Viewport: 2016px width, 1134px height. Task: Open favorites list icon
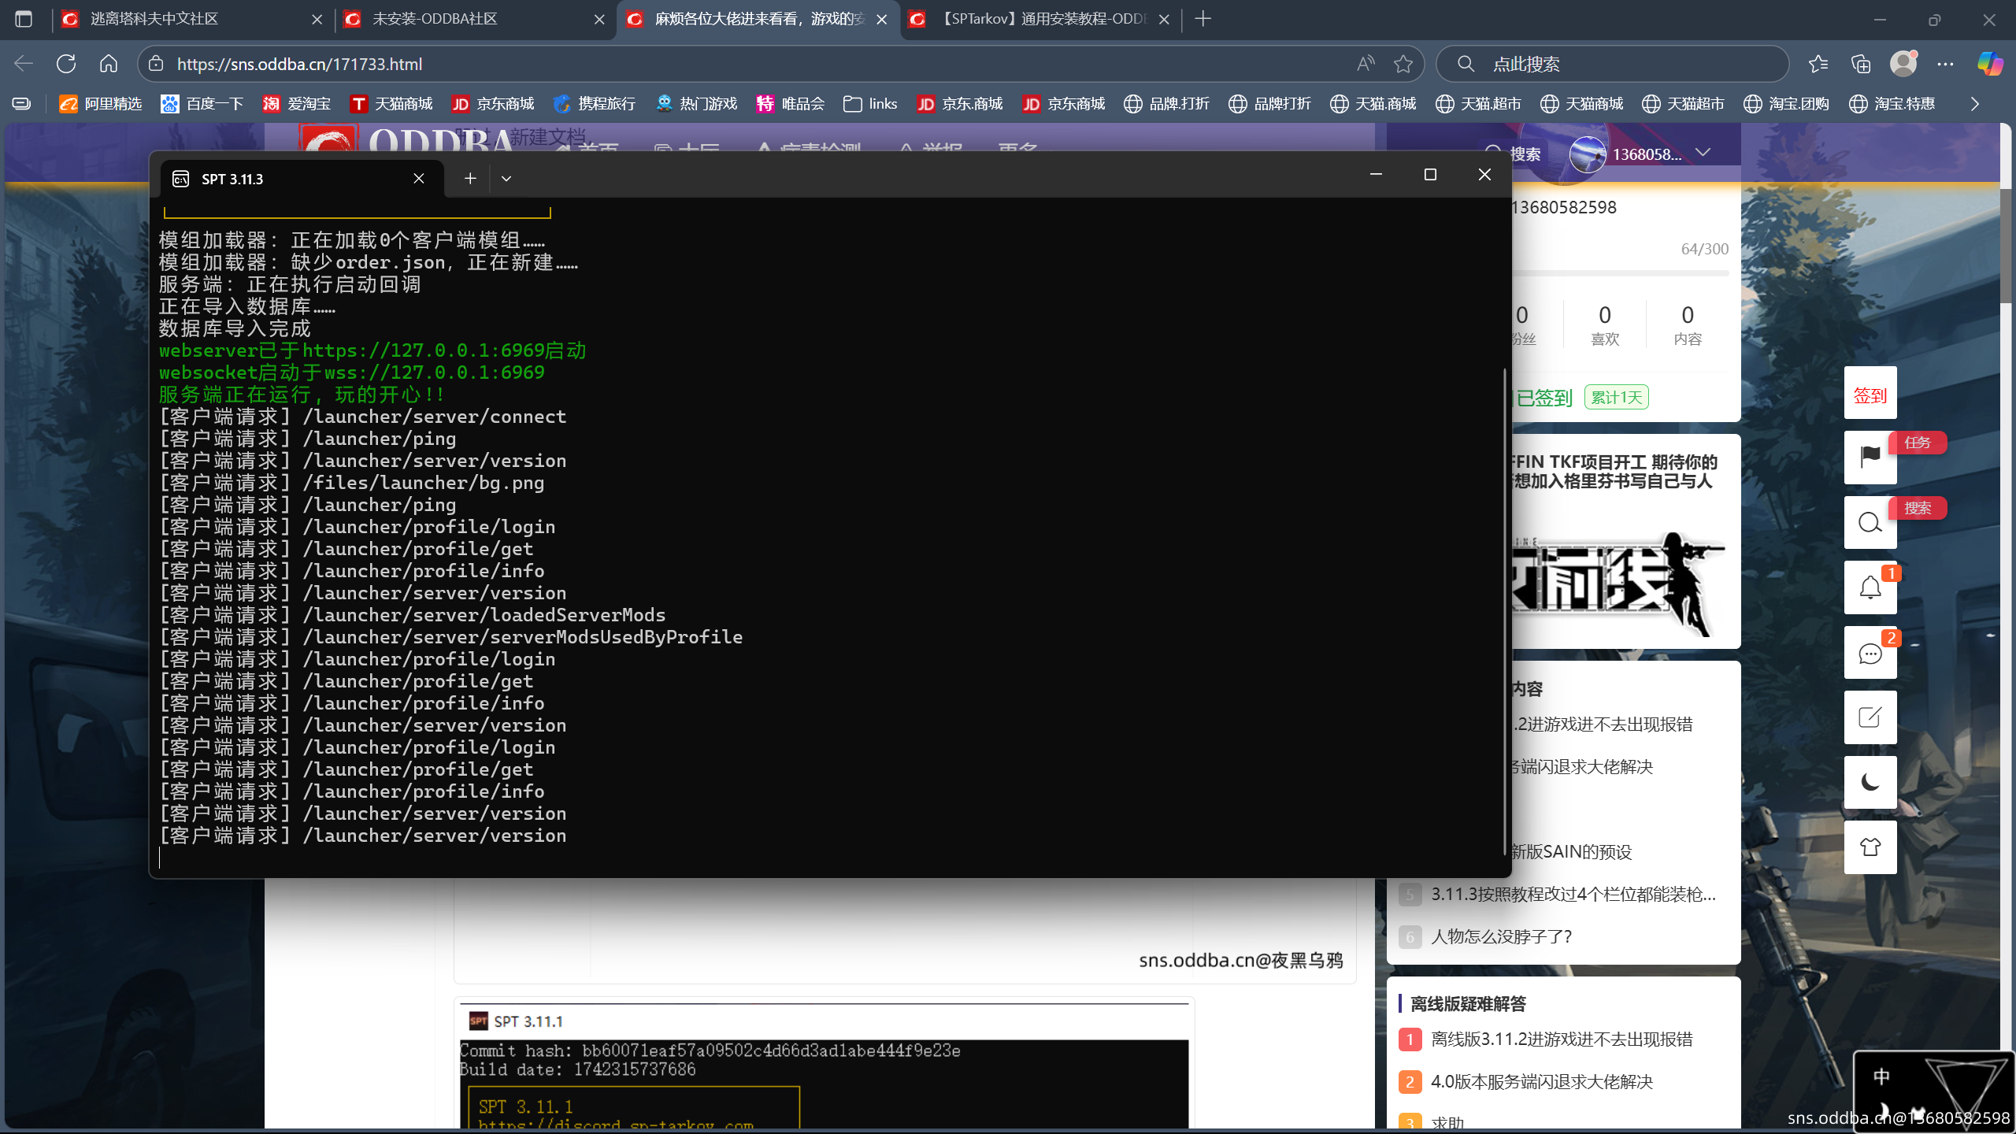coord(1818,64)
